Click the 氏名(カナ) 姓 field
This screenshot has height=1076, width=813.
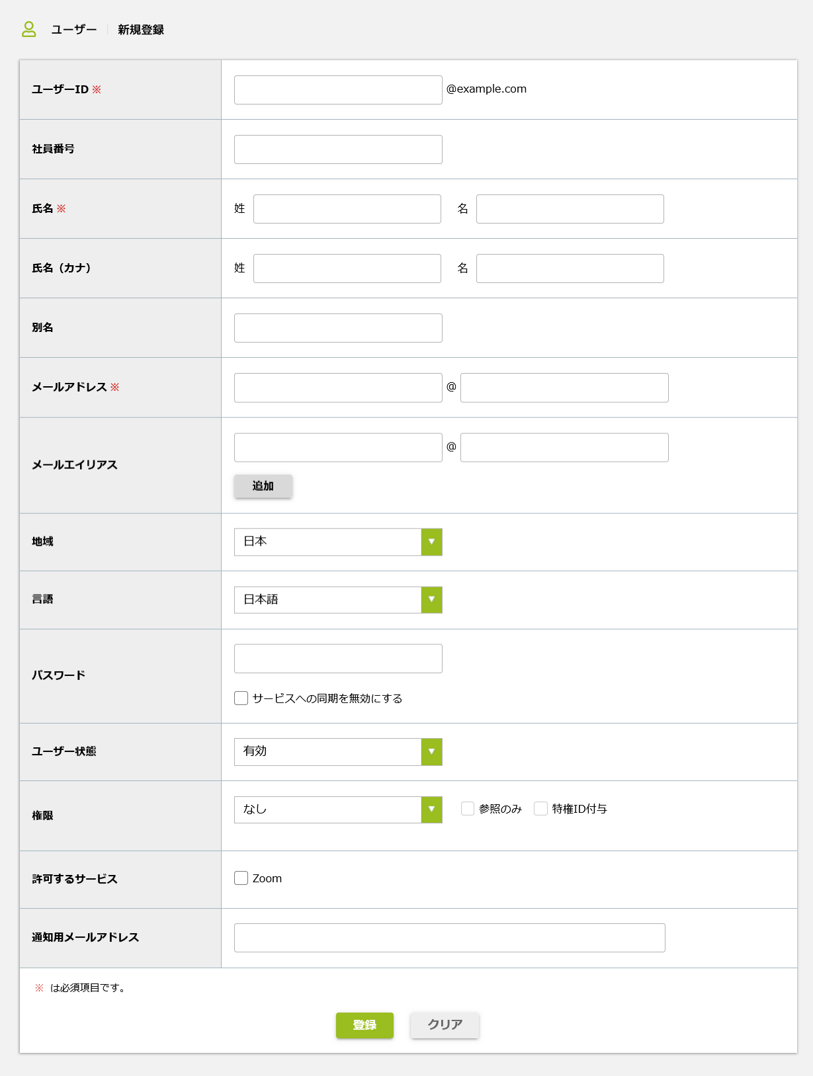tap(347, 269)
